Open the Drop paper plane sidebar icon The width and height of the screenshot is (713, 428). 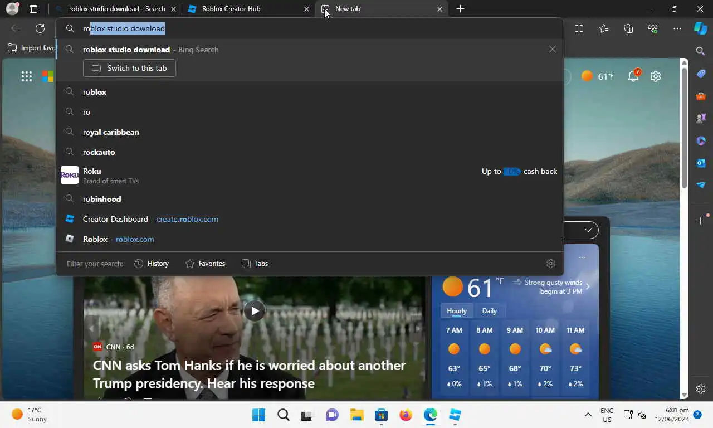[x=701, y=185]
